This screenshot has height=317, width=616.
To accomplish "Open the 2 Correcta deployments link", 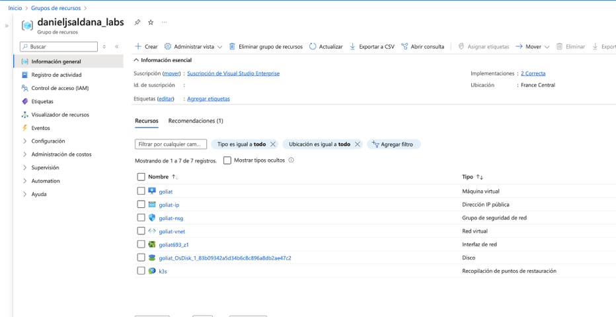I will [x=533, y=73].
